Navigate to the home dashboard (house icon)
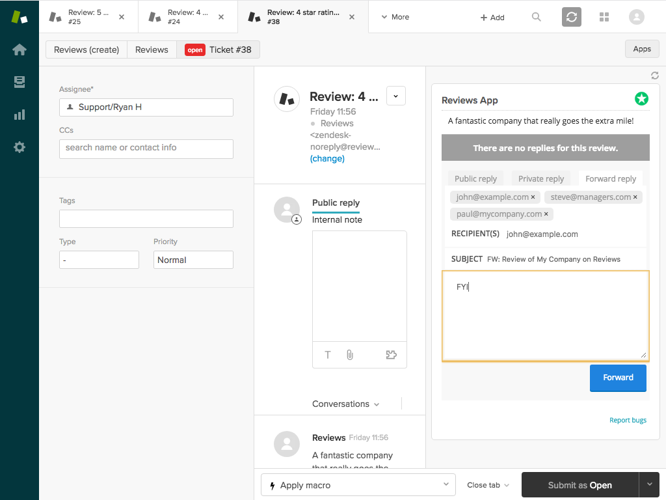Viewport: 666px width, 500px height. 19,49
